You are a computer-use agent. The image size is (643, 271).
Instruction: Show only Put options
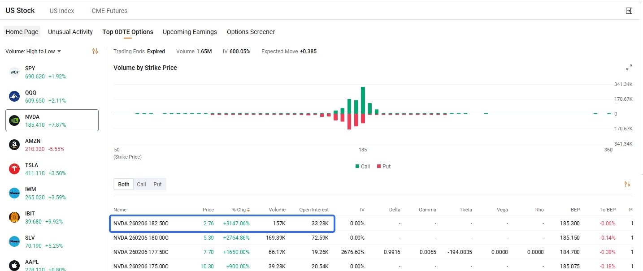[x=157, y=184]
